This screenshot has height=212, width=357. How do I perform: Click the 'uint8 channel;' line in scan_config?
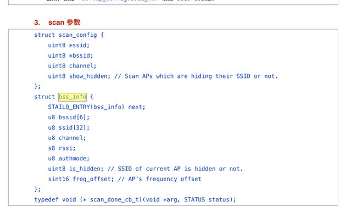tap(72, 66)
